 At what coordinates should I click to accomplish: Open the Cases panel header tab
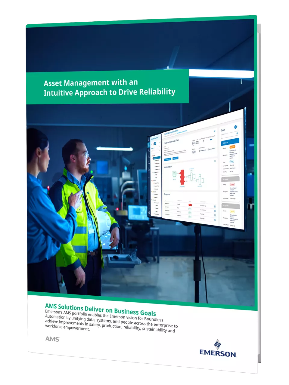click(223, 130)
